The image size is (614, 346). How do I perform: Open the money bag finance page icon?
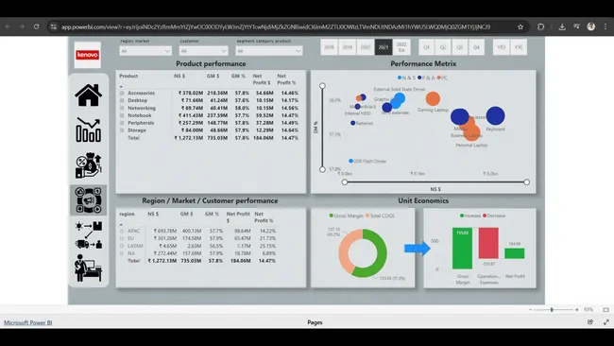89,165
